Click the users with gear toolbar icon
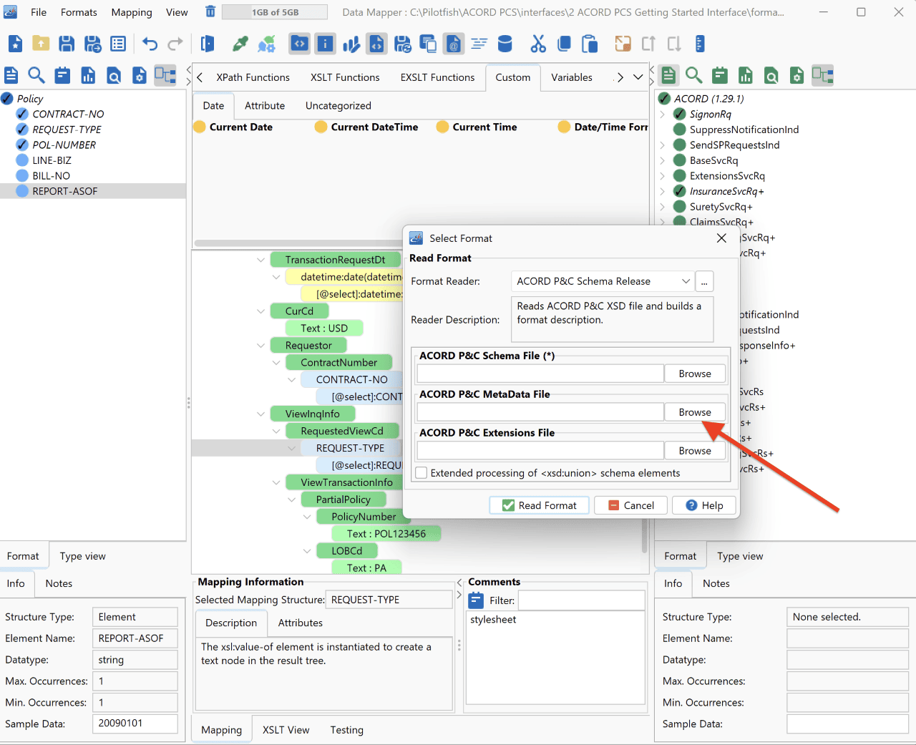The height and width of the screenshot is (745, 916). [x=266, y=44]
